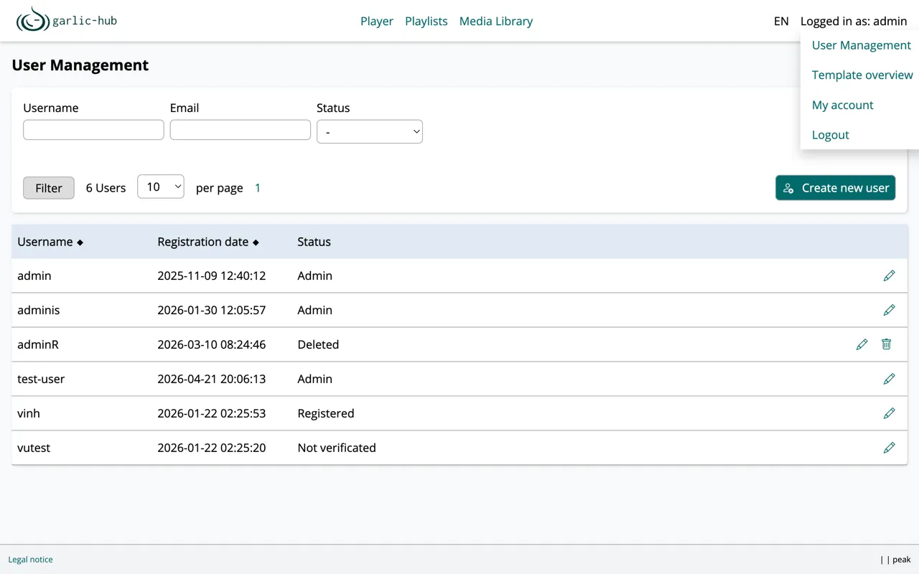Click the garlic-hub logo
Image resolution: width=919 pixels, height=574 pixels.
coord(67,20)
